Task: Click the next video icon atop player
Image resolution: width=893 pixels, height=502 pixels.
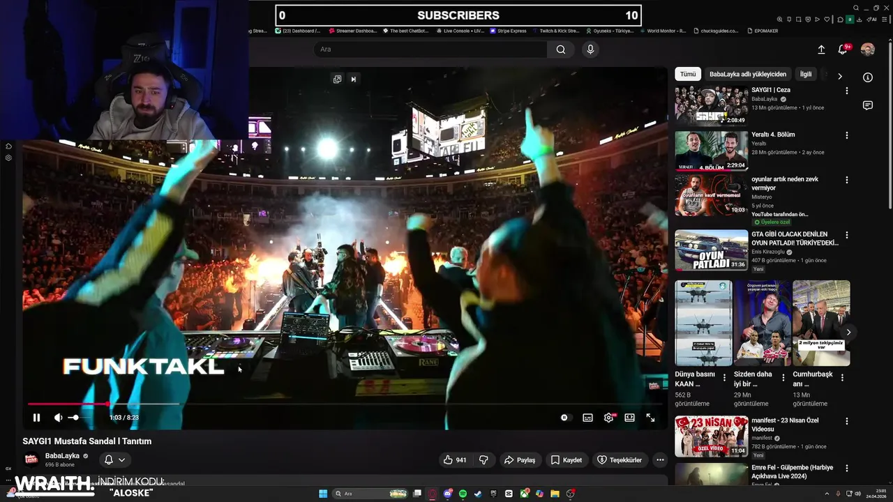Action: point(353,79)
